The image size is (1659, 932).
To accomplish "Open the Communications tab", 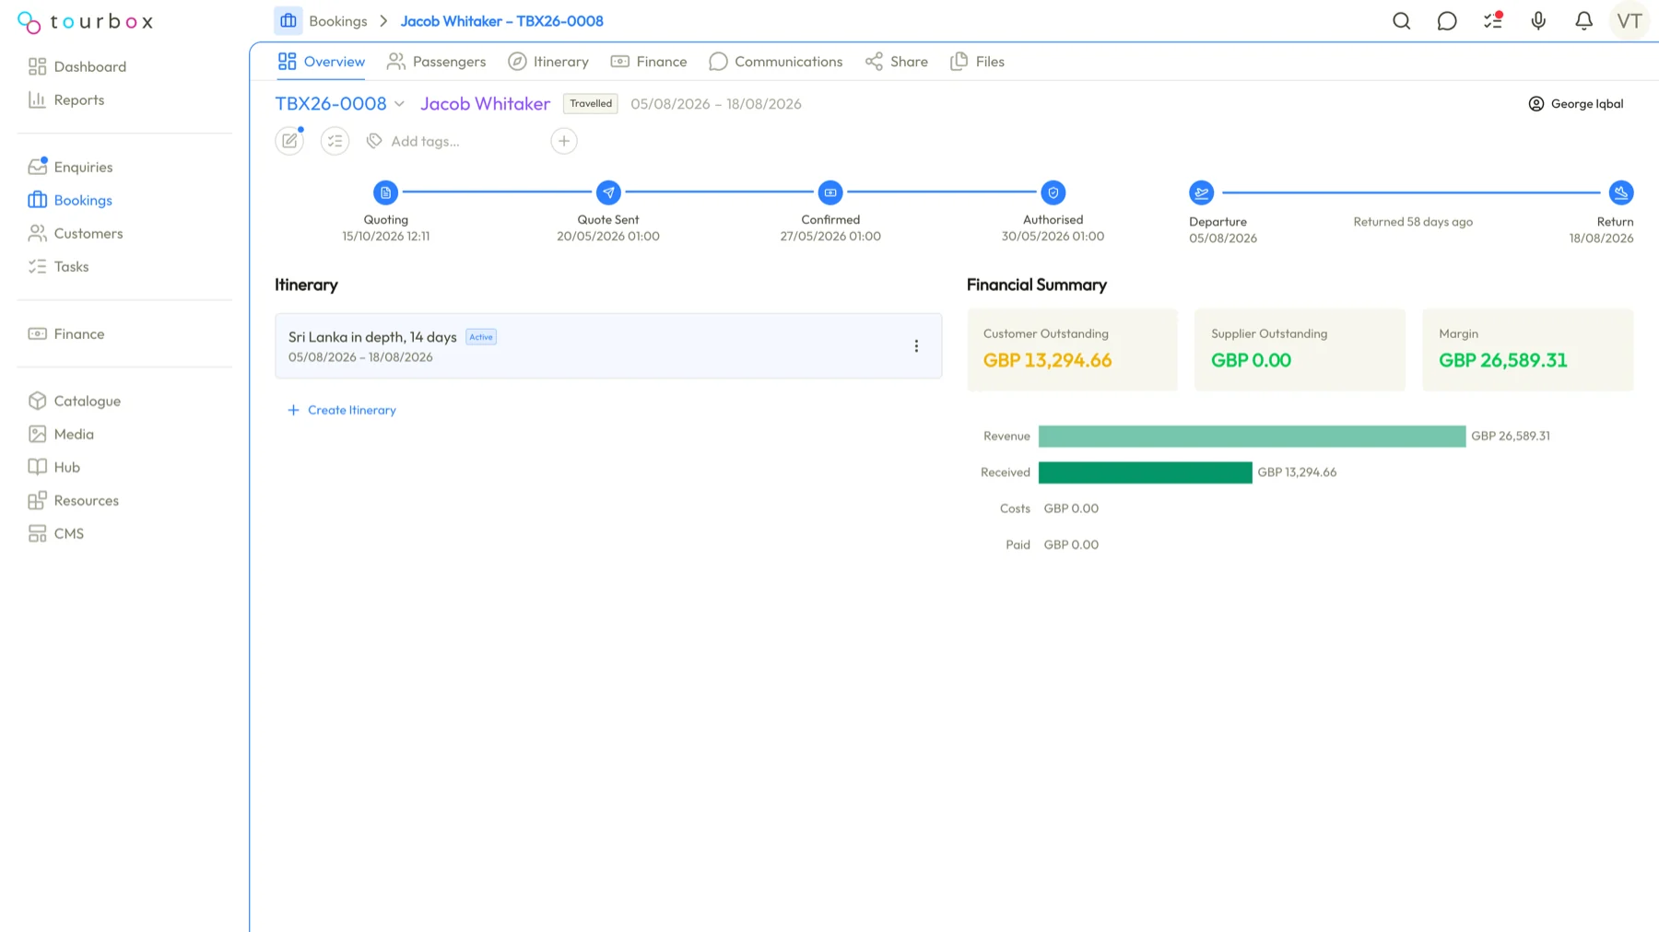I will click(x=776, y=62).
